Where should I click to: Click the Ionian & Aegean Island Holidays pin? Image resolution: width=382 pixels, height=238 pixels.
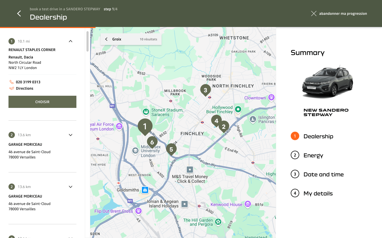click(x=185, y=204)
